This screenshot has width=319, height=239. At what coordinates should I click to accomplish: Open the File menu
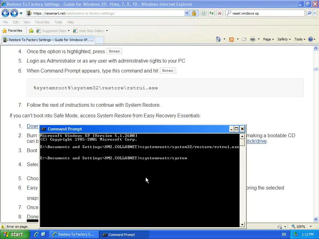pos(5,22)
